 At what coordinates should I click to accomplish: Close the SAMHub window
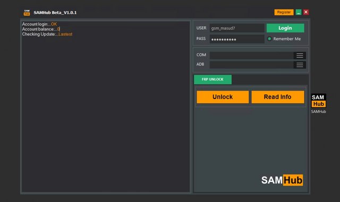306,12
